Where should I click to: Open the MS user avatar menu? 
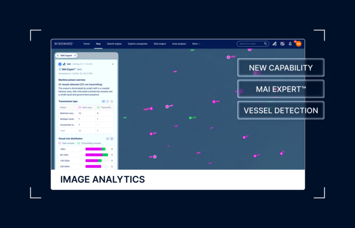298,44
